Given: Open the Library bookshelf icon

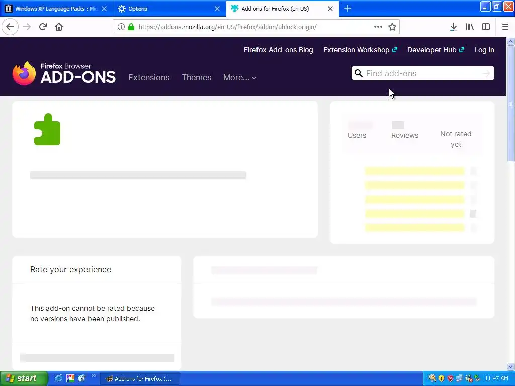Looking at the screenshot, I should click(x=470, y=27).
